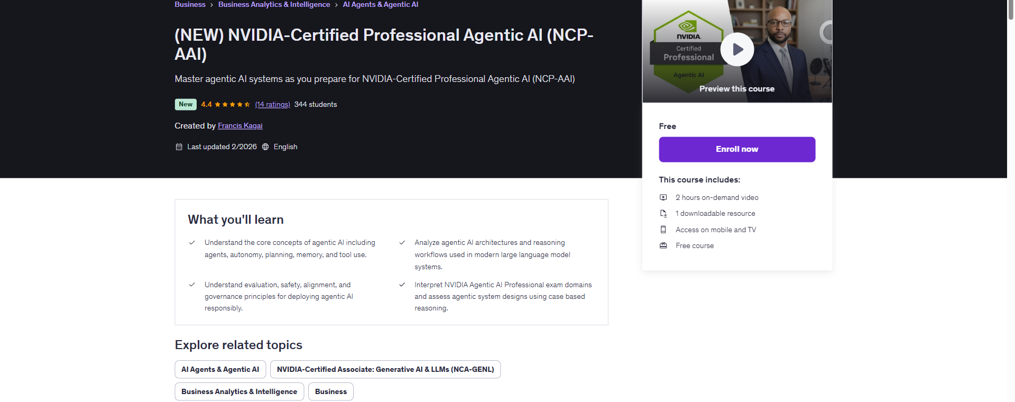Click the 'Free course' text
The image size is (1015, 402).
tap(695, 245)
